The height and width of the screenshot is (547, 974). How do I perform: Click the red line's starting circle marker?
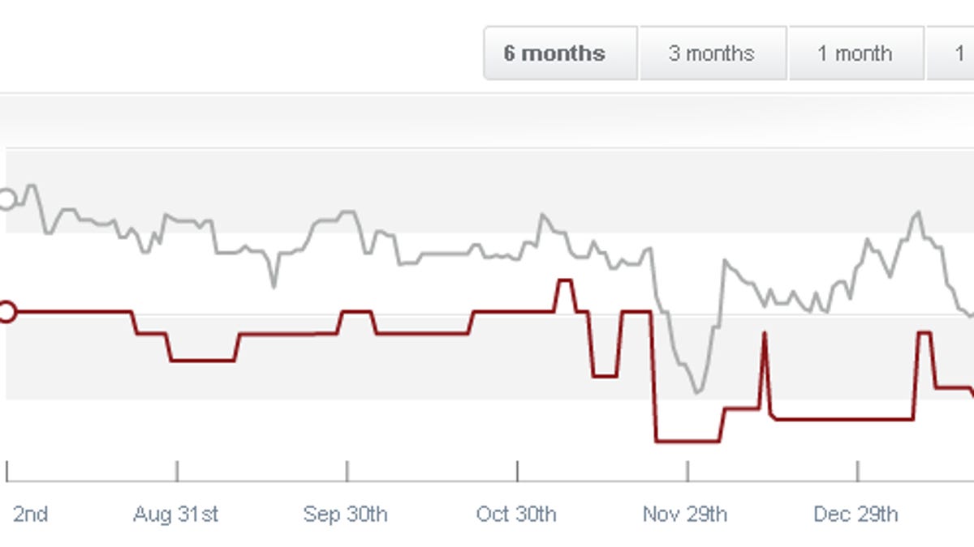point(6,311)
